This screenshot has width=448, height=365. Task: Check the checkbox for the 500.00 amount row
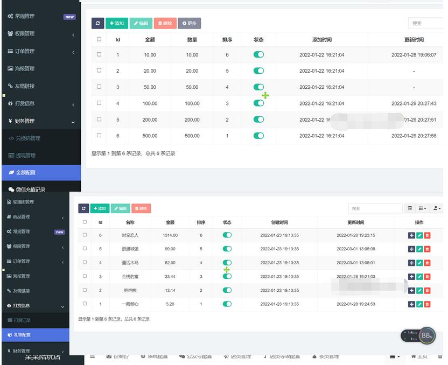tap(99, 135)
